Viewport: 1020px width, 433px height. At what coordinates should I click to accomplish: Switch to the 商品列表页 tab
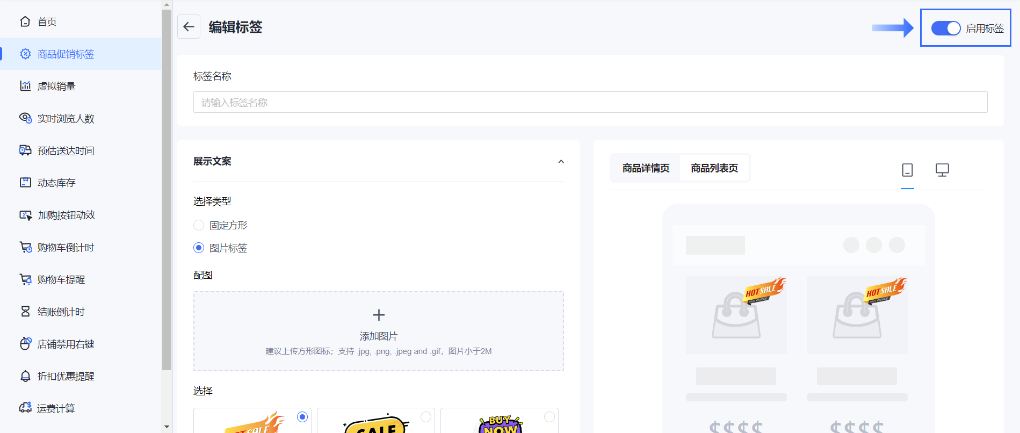click(714, 168)
